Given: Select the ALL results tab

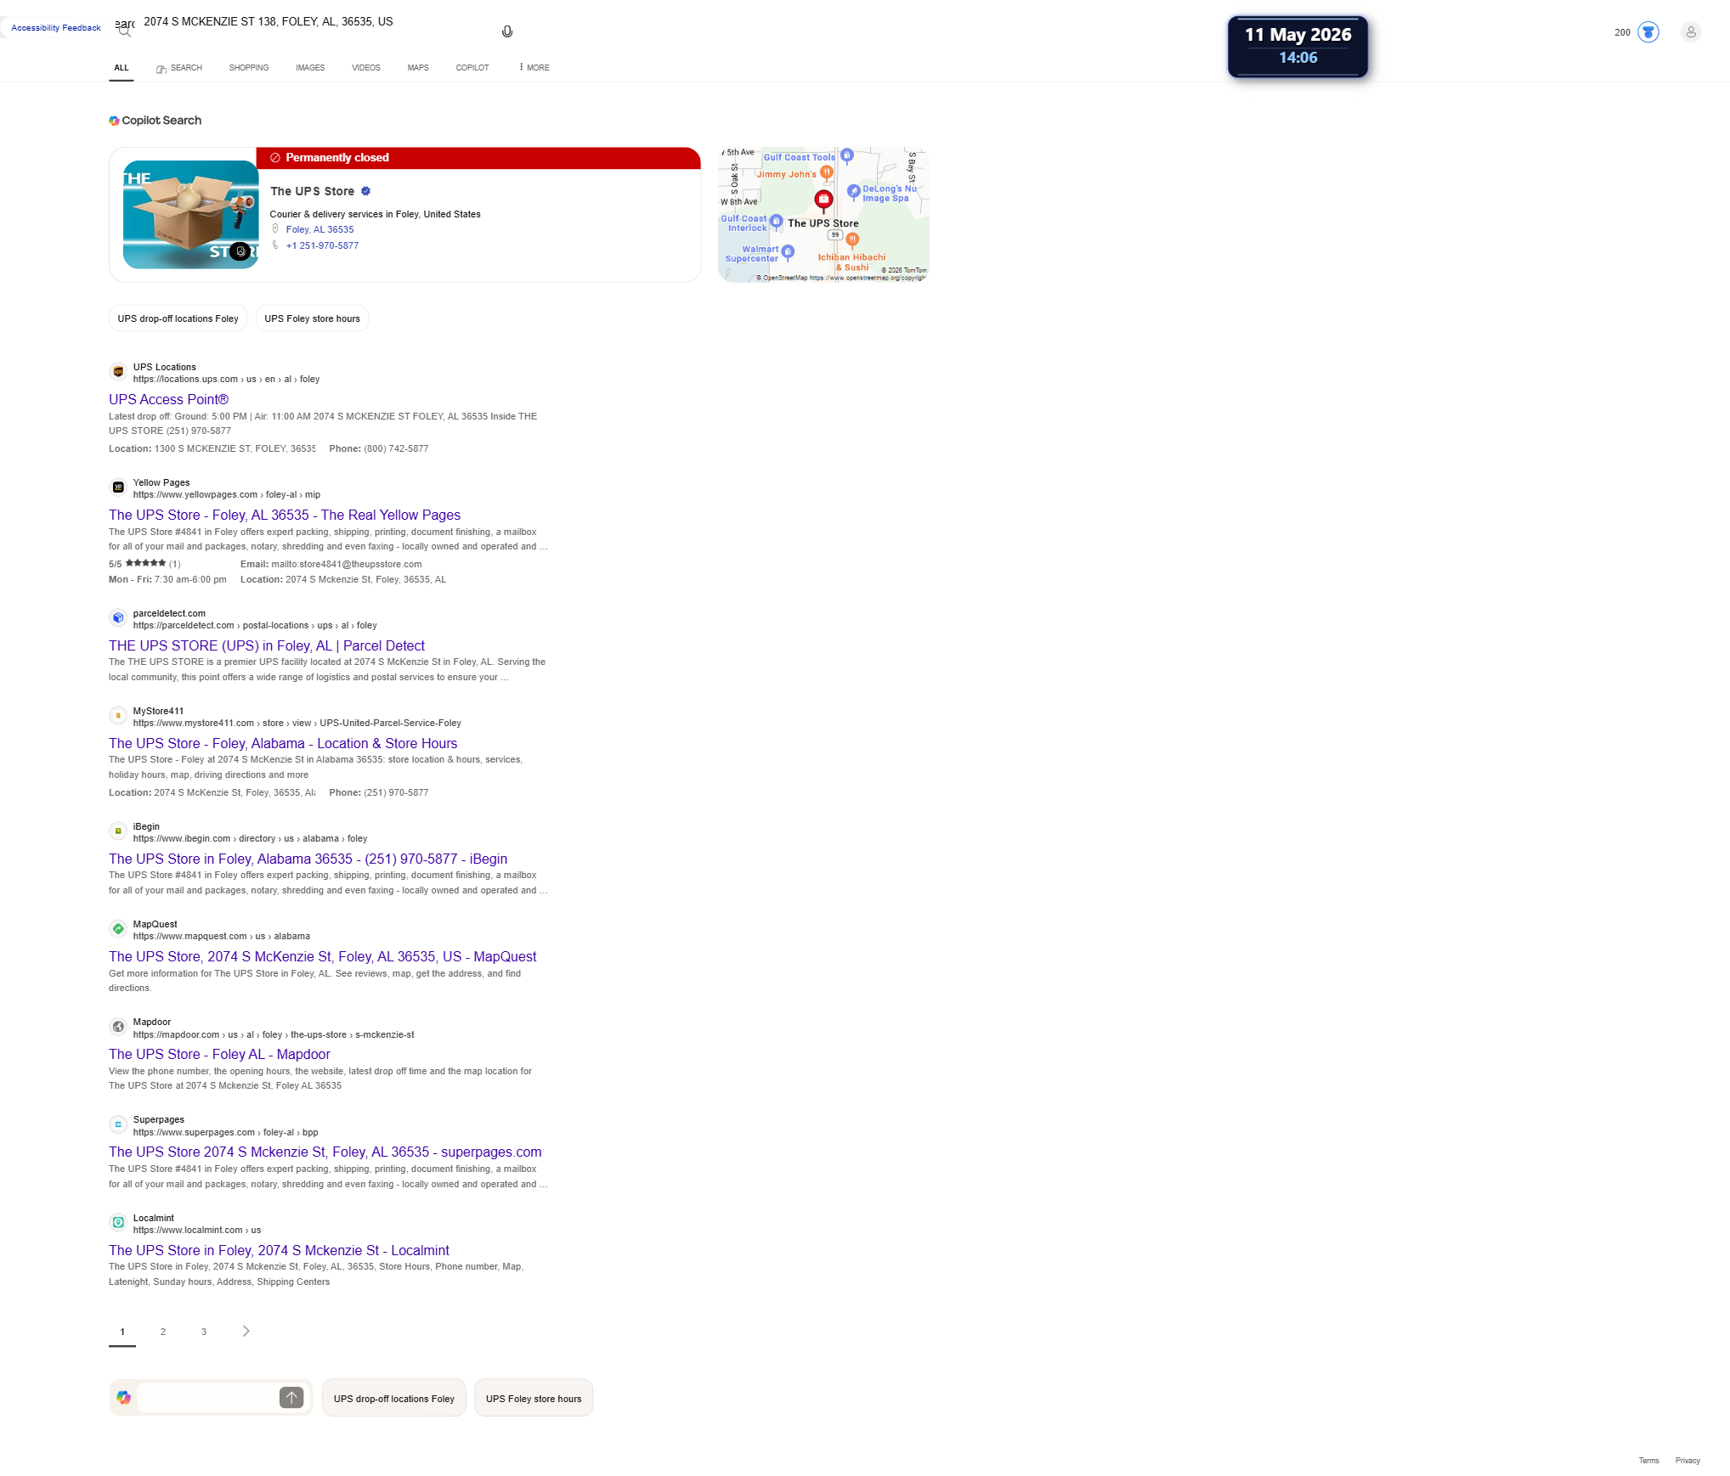Looking at the screenshot, I should click(122, 68).
